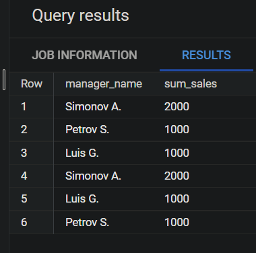The width and height of the screenshot is (256, 253).
Task: Click the manager_name column header
Action: (104, 84)
